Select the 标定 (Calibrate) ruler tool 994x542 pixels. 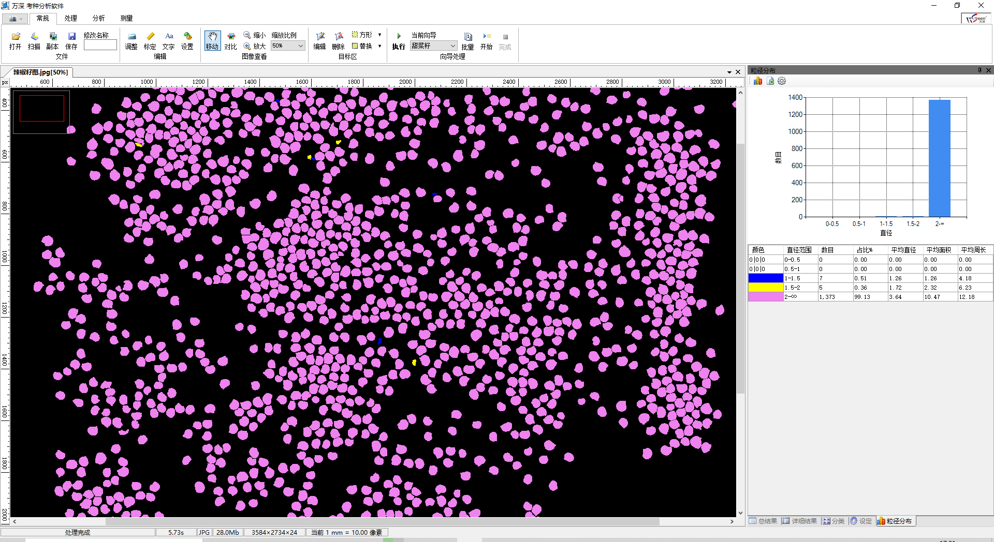pyautogui.click(x=150, y=37)
